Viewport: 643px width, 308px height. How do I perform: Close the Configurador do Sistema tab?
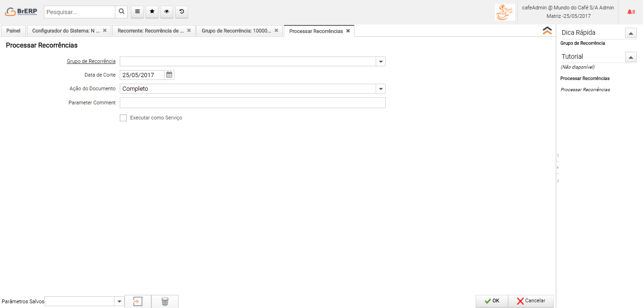105,31
